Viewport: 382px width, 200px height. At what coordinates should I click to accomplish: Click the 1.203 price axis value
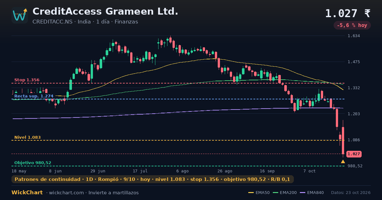pos(354,114)
